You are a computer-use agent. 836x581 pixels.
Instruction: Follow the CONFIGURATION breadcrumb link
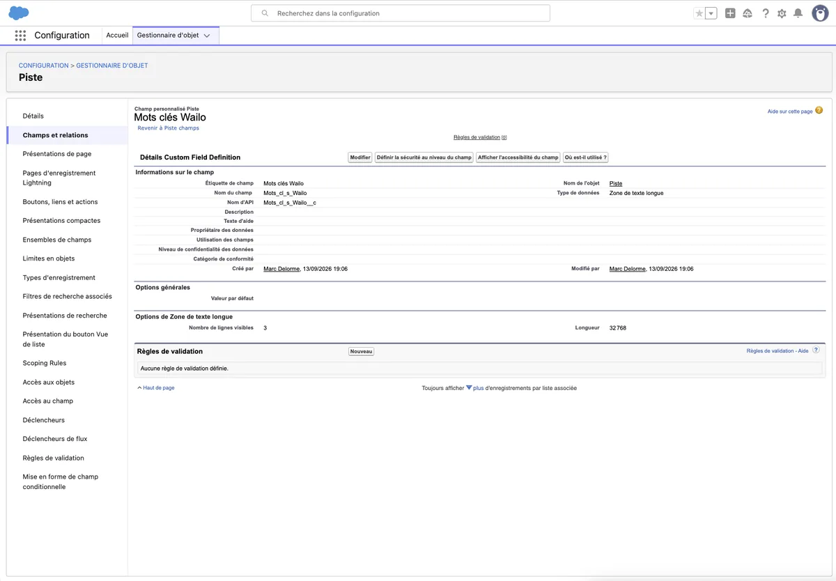[x=44, y=65]
